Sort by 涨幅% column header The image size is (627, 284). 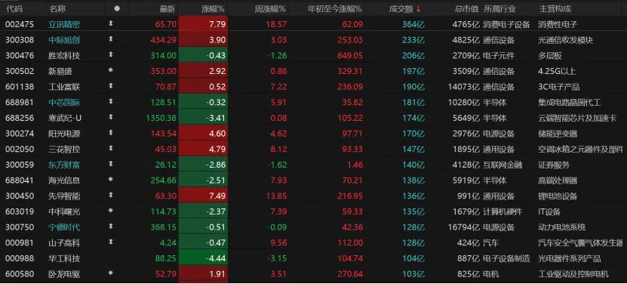point(214,8)
